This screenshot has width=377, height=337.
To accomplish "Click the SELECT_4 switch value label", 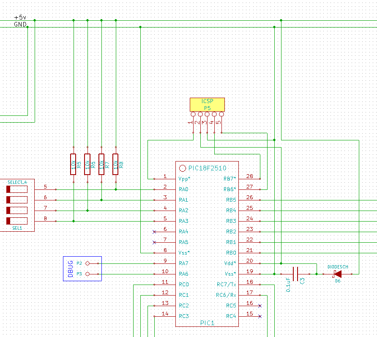I will point(17,182).
